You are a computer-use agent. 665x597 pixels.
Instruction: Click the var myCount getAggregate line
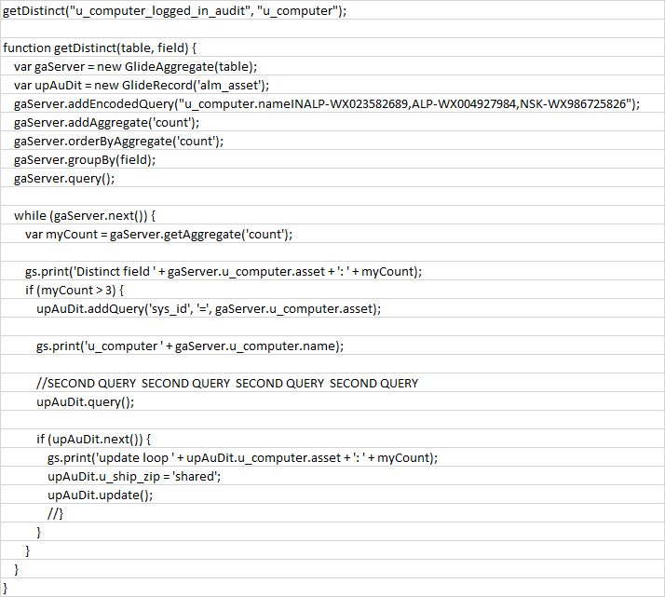click(x=158, y=235)
